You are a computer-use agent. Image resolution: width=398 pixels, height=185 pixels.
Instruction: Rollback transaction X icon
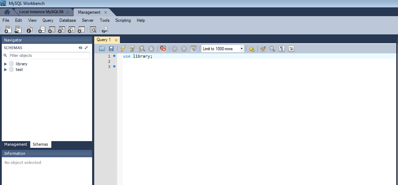(x=184, y=49)
